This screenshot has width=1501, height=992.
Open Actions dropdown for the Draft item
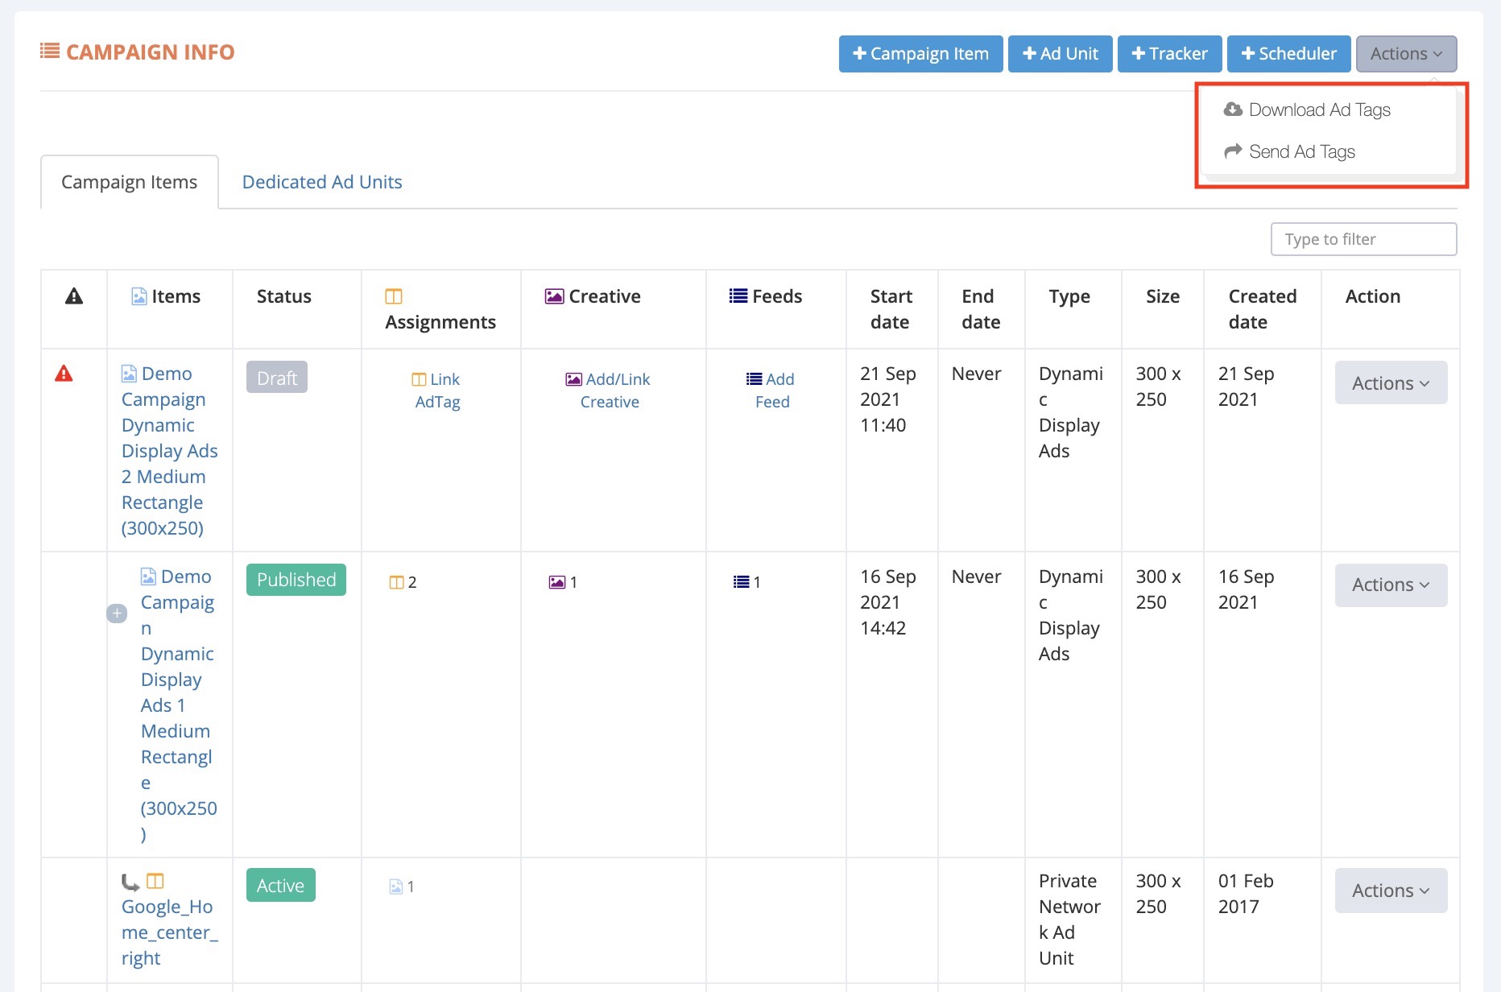(x=1391, y=383)
